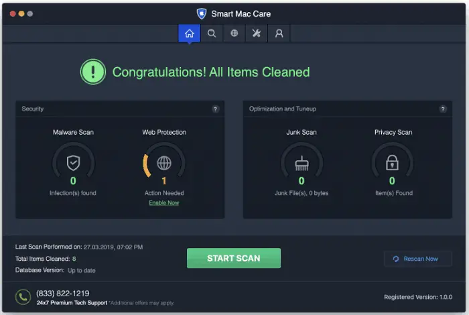Click the Rescan Now refresh icon
Image resolution: width=469 pixels, height=315 pixels.
pos(396,259)
